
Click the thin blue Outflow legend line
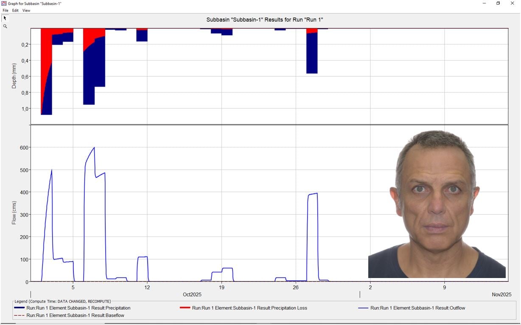tap(363, 308)
